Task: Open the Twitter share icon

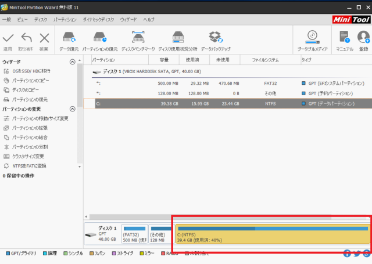Action: pos(357,254)
